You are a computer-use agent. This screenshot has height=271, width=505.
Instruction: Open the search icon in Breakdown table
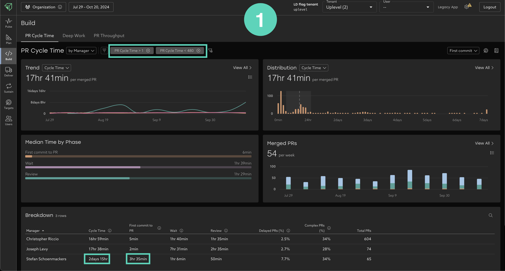pyautogui.click(x=491, y=215)
